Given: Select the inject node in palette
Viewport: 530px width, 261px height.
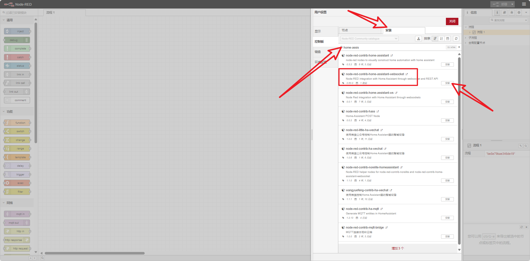Looking at the screenshot, I should pyautogui.click(x=17, y=31).
